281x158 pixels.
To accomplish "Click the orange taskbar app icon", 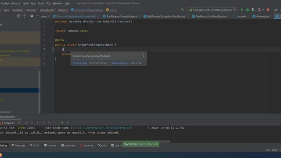I will (1, 155).
